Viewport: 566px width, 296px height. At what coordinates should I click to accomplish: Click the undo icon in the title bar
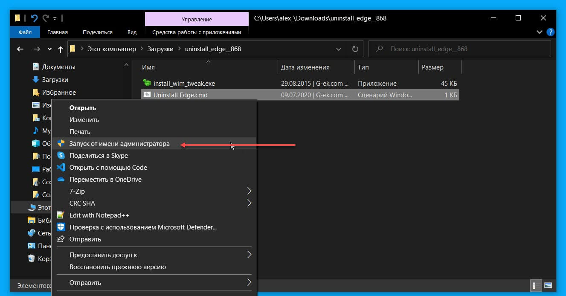[35, 18]
